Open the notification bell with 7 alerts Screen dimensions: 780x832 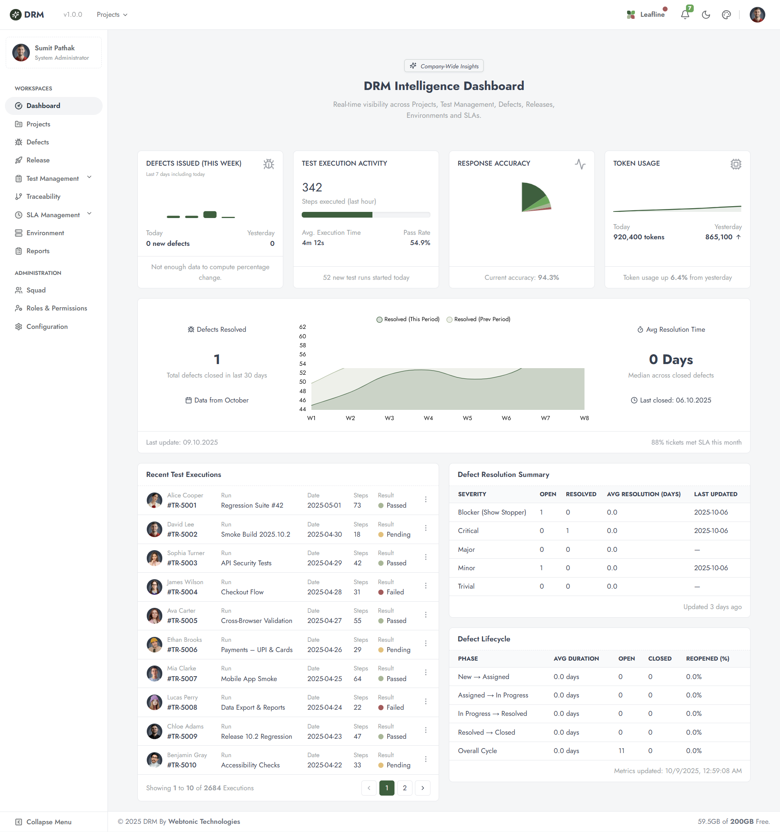click(x=685, y=14)
